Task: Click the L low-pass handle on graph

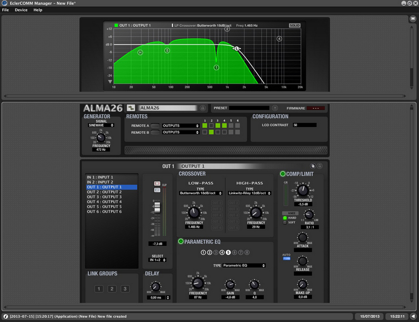Action: (237, 48)
